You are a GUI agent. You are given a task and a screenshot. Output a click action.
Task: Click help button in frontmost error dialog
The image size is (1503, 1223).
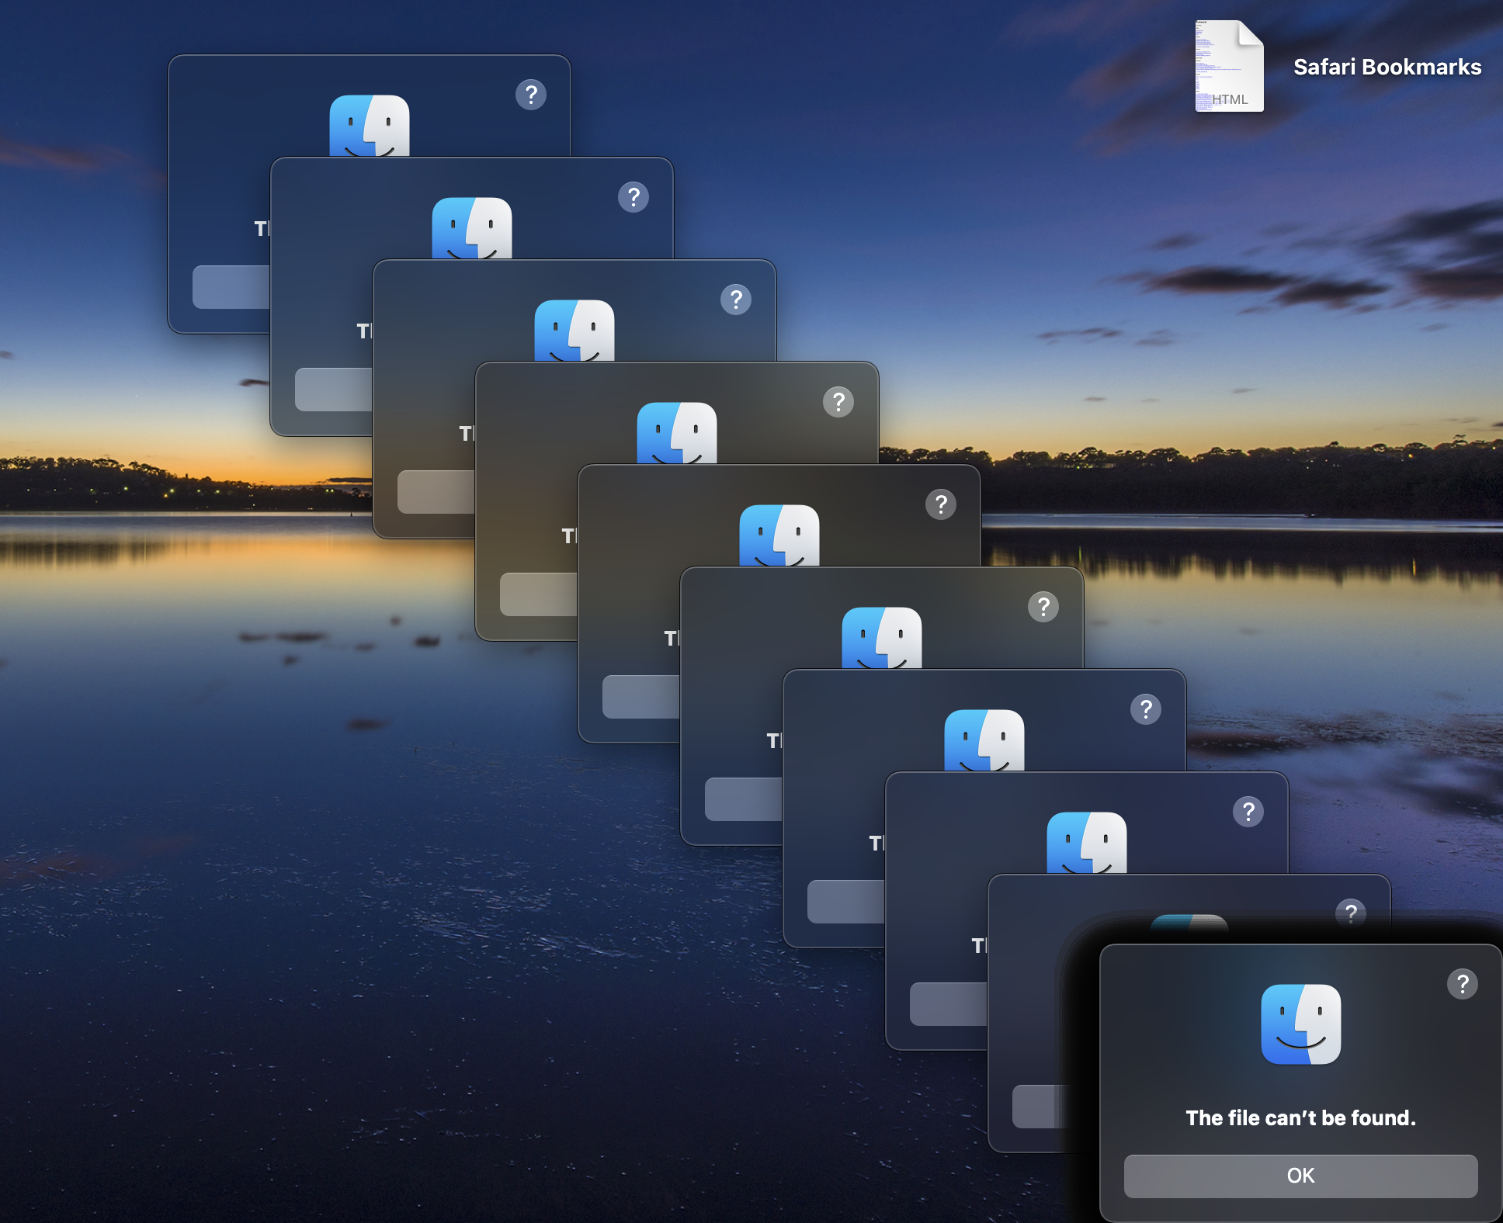(1462, 984)
